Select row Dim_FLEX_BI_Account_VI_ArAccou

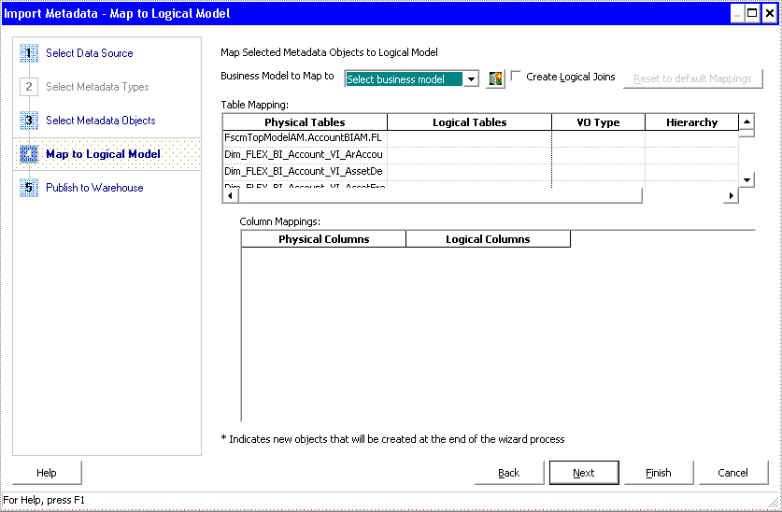click(305, 155)
